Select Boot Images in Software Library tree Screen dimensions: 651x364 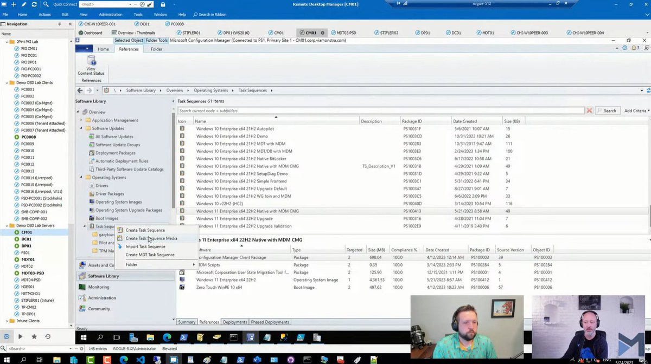[x=107, y=218]
